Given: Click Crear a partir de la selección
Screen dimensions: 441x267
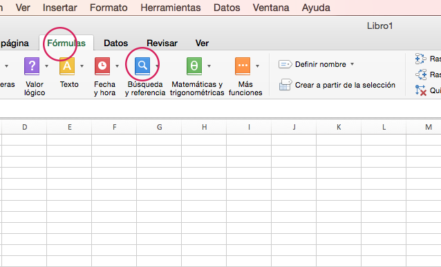Looking at the screenshot, I should (x=345, y=85).
